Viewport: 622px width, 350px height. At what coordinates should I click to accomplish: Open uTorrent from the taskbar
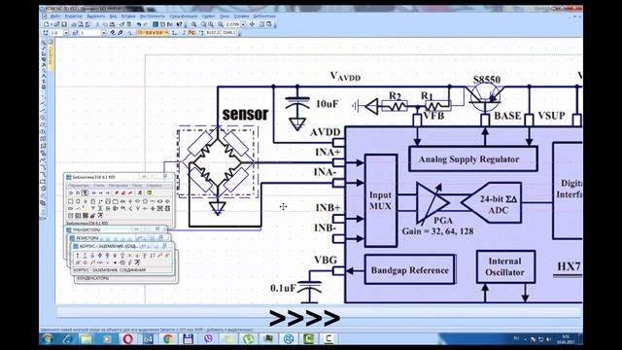249,339
